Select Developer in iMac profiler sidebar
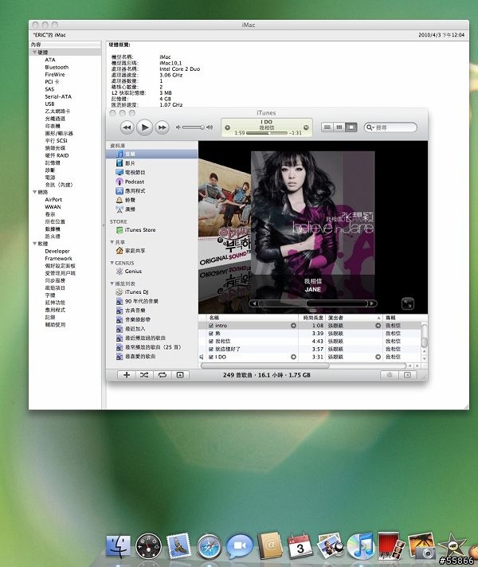This screenshot has height=567, width=478. point(57,251)
